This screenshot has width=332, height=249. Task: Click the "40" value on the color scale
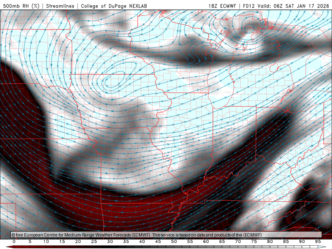[x=142, y=242]
